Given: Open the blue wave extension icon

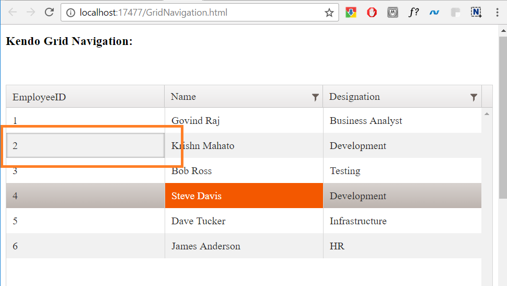Looking at the screenshot, I should coord(434,13).
